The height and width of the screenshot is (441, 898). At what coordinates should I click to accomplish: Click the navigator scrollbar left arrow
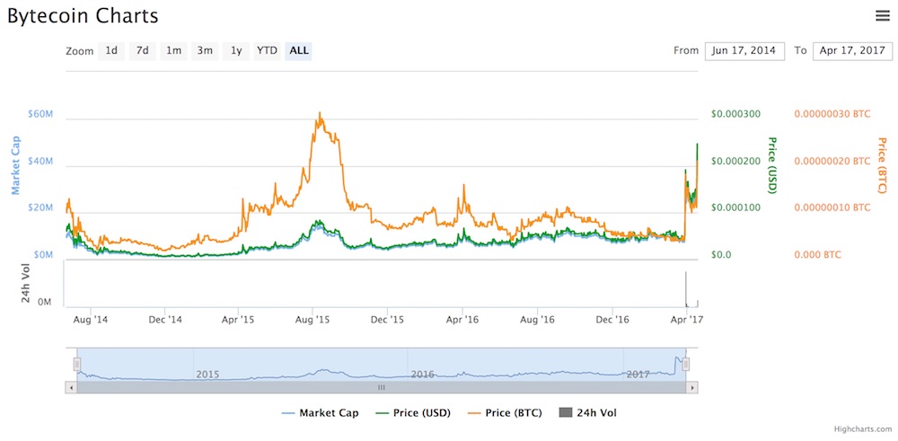tap(71, 388)
